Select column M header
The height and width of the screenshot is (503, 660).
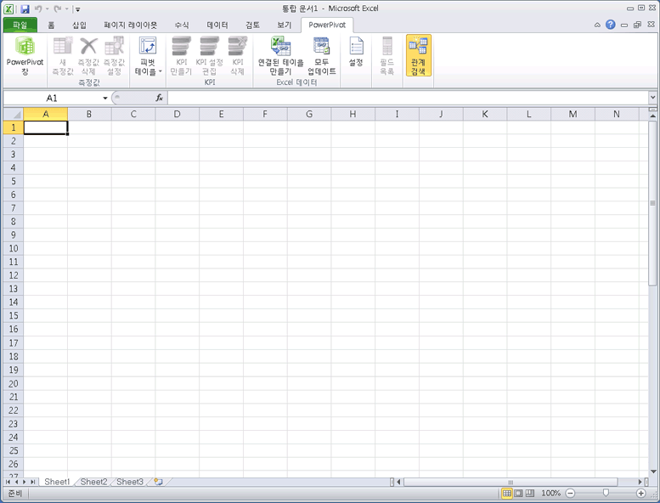573,114
